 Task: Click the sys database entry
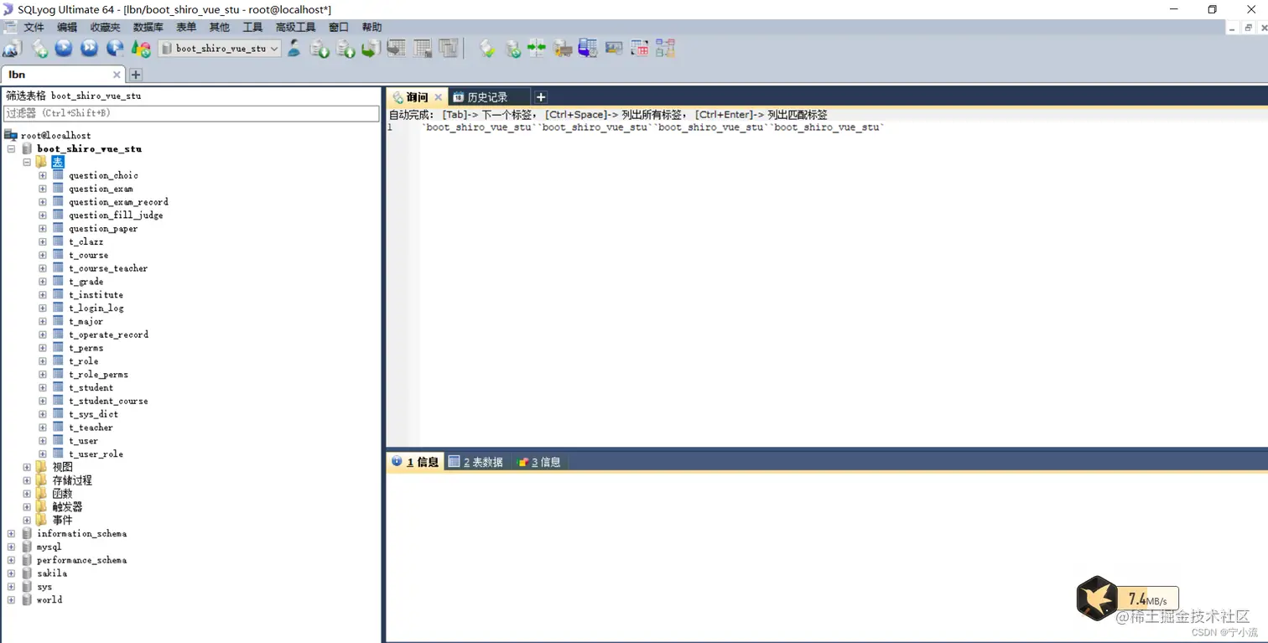point(44,587)
